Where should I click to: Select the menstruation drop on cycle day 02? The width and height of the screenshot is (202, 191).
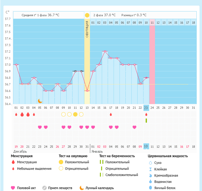coord(22,114)
